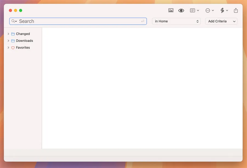The width and height of the screenshot is (247, 168).
Task: Select the Changed item in sidebar
Action: coord(23,34)
